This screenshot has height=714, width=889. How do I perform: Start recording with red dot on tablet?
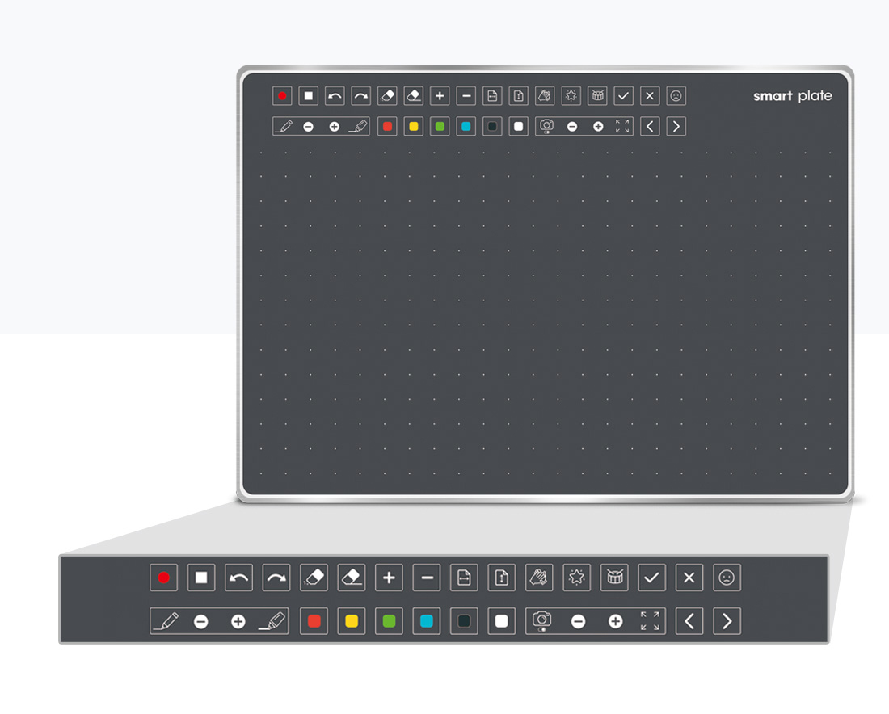click(282, 96)
